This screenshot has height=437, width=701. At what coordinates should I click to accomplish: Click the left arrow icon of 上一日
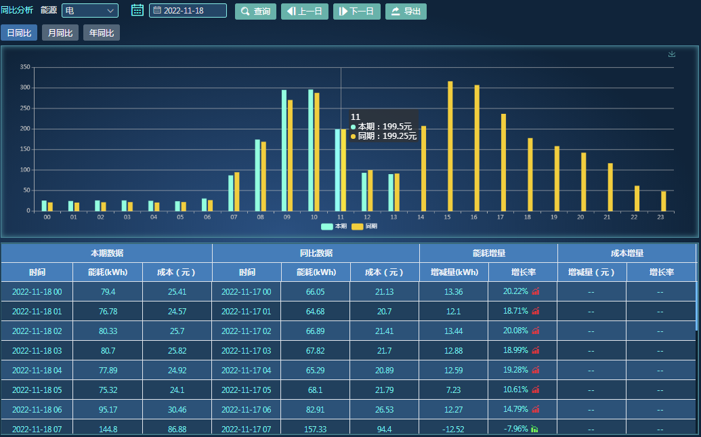coord(290,12)
